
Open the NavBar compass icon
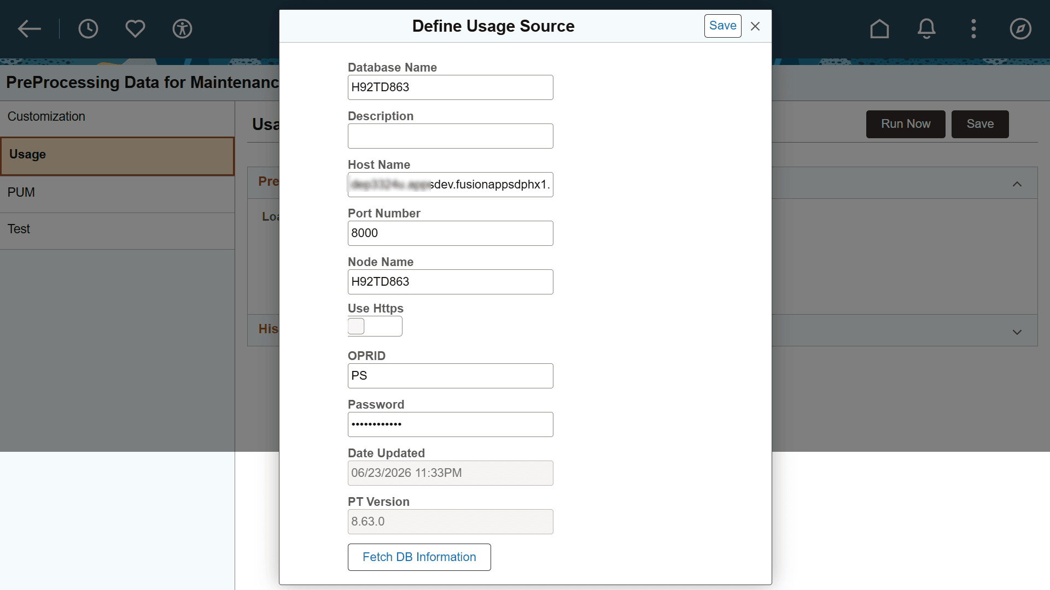1020,28
